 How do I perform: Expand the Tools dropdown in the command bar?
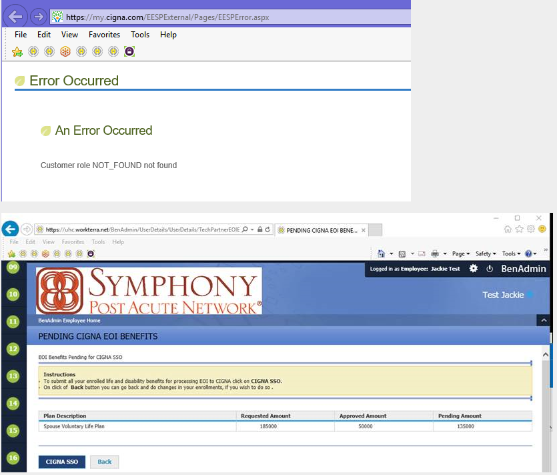click(x=511, y=254)
